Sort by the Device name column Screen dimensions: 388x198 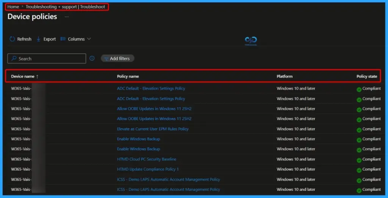[x=25, y=77]
